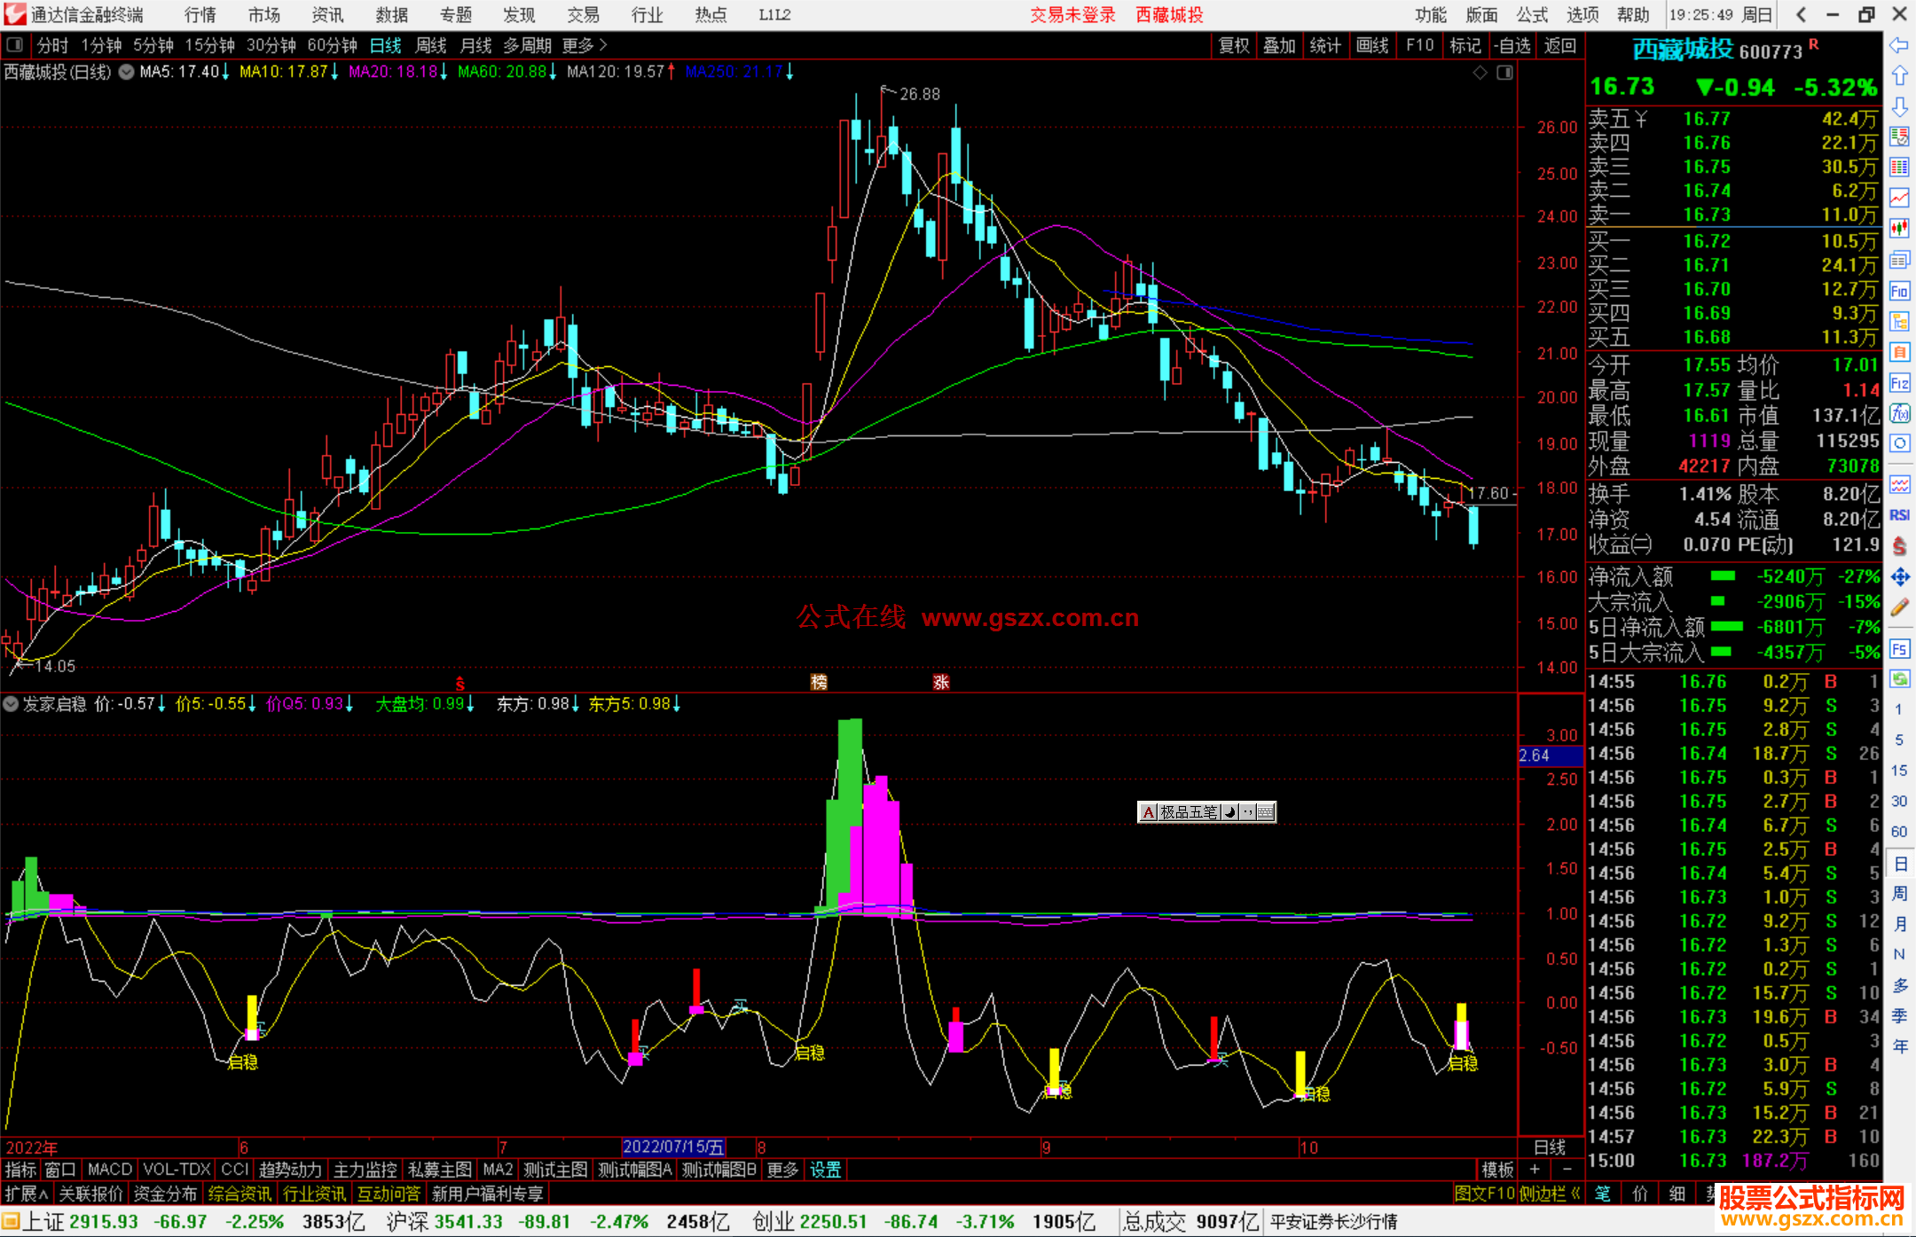Click the back arrow icon in right sidebar
Image resolution: width=1916 pixels, height=1237 pixels.
(1899, 44)
